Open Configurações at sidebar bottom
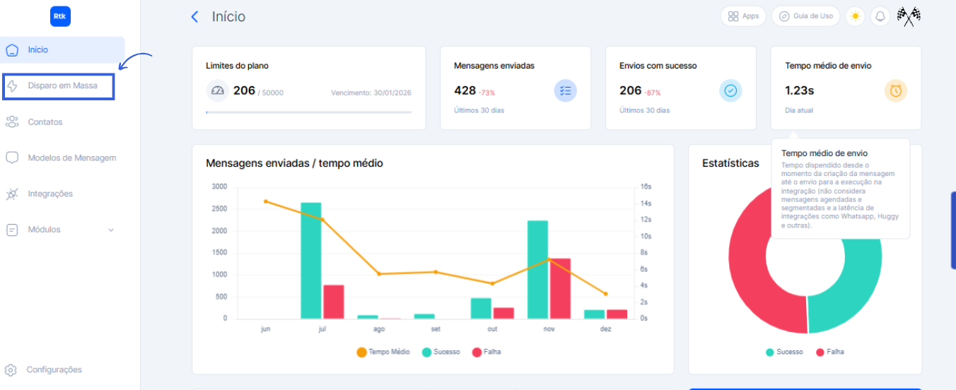The height and width of the screenshot is (390, 956). coord(54,370)
